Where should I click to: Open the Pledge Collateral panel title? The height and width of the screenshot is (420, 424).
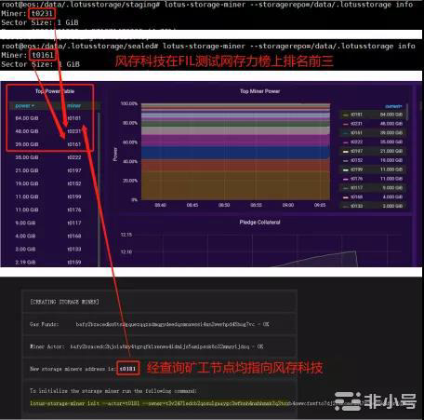(259, 223)
